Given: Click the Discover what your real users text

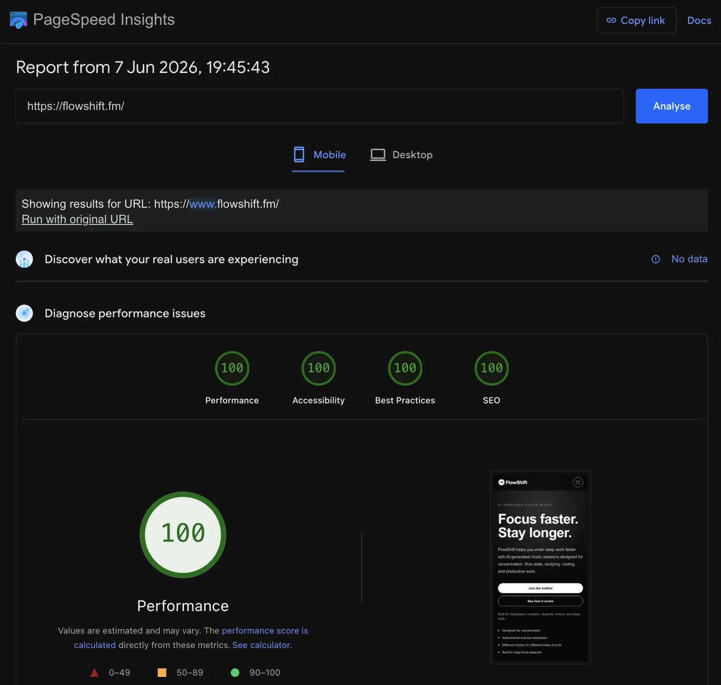Looking at the screenshot, I should [171, 259].
